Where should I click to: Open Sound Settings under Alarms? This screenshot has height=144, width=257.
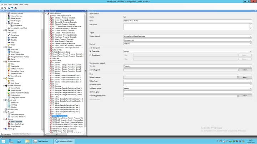click(15, 126)
